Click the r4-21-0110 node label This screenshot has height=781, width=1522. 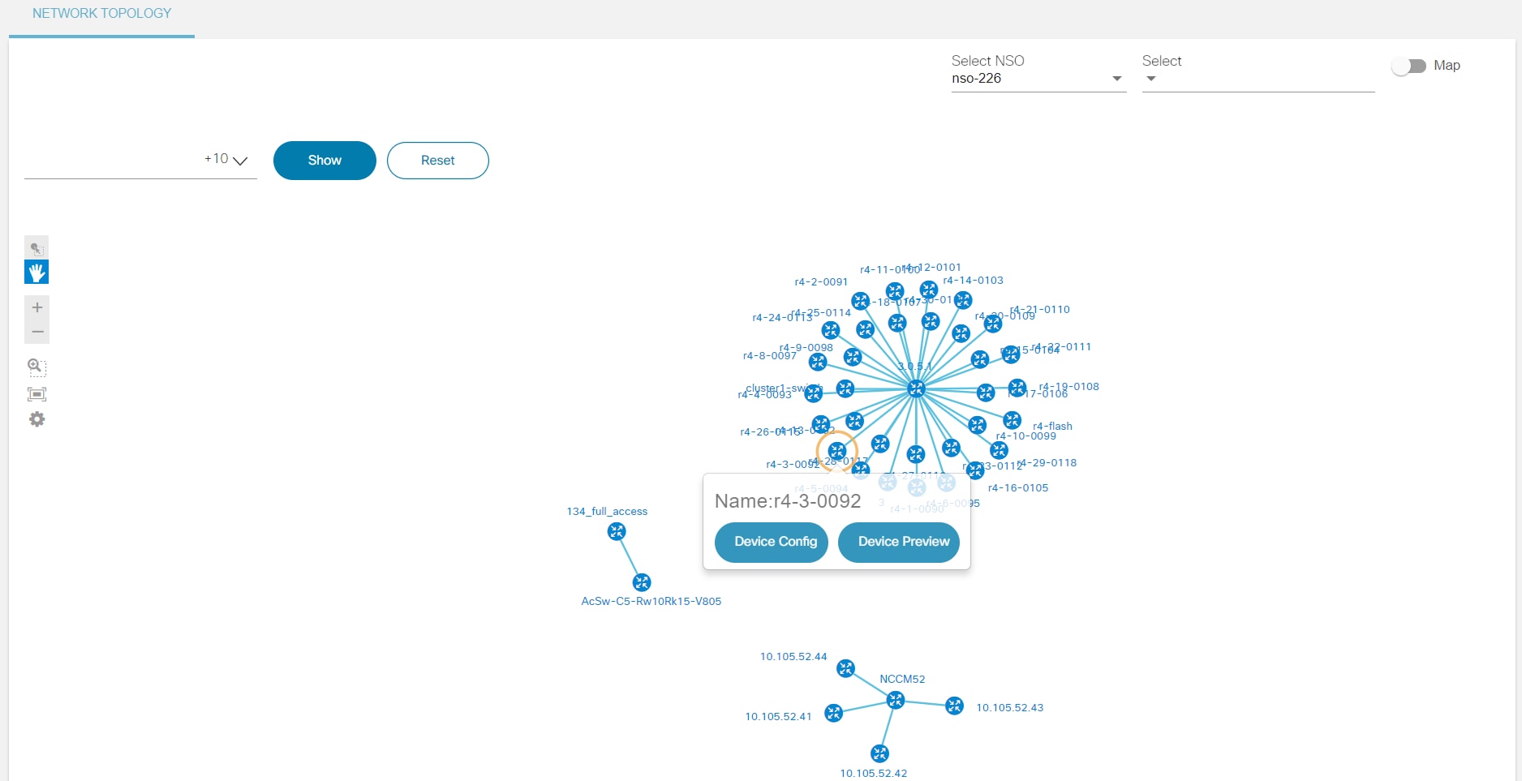click(x=1041, y=310)
